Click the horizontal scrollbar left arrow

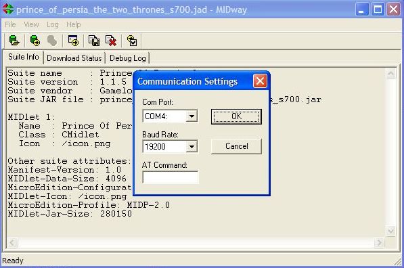click(12, 242)
